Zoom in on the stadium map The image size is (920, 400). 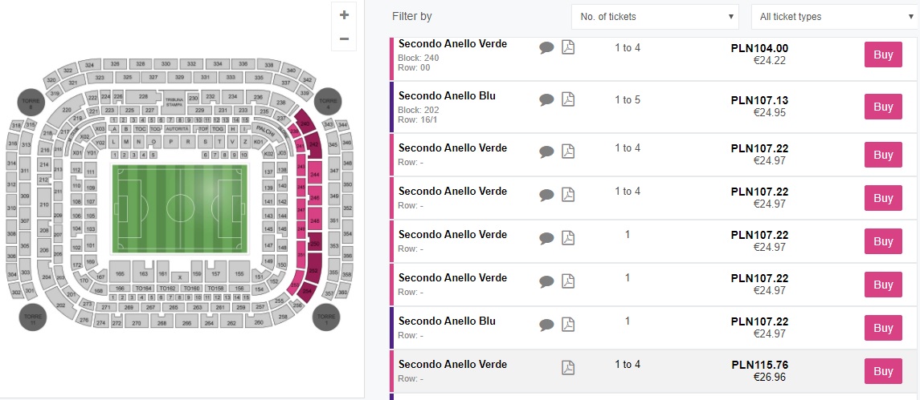(x=345, y=14)
